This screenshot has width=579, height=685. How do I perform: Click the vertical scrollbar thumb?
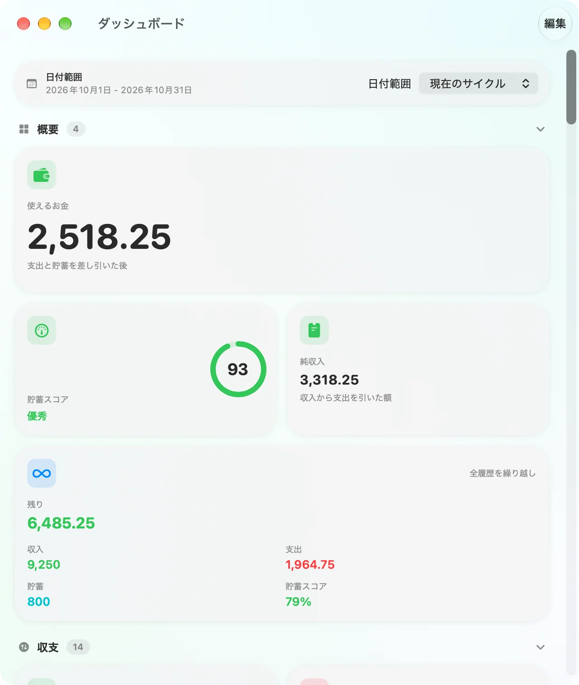[571, 87]
